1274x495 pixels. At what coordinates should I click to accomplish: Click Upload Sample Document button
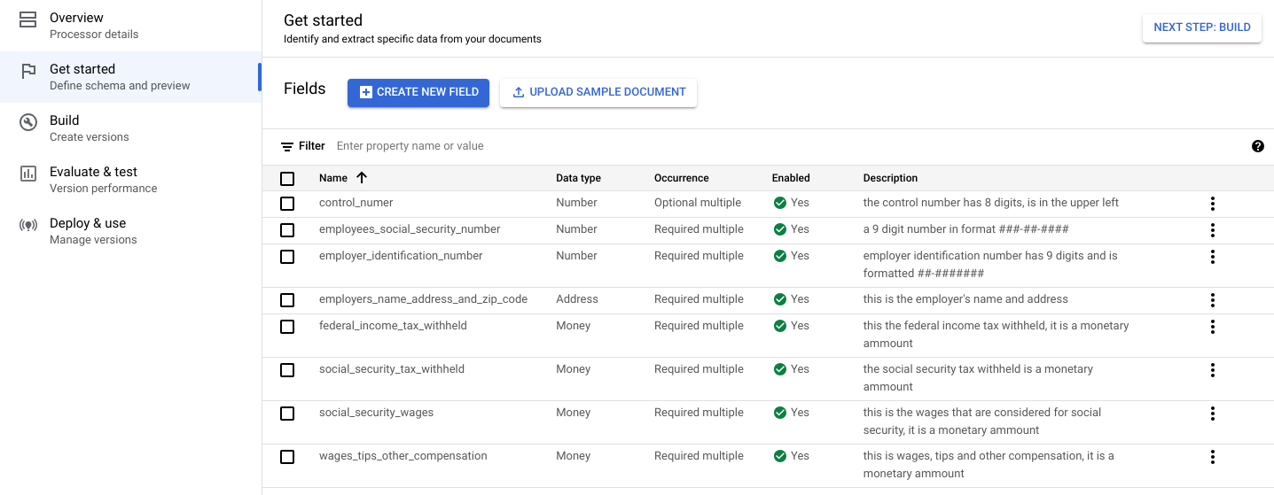[x=598, y=92]
